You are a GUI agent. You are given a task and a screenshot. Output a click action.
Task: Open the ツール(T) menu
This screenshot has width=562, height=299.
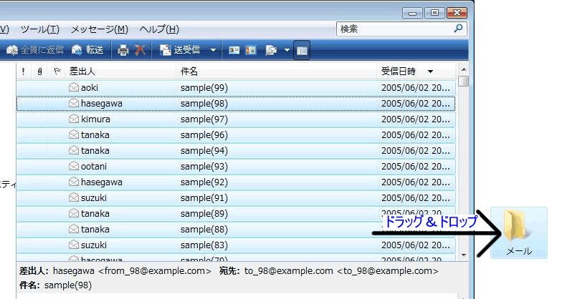coord(40,29)
